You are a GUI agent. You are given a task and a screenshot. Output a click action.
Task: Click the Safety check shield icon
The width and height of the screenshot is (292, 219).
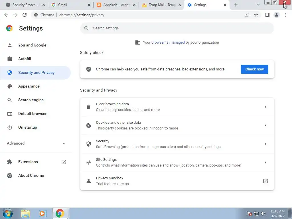(x=89, y=69)
